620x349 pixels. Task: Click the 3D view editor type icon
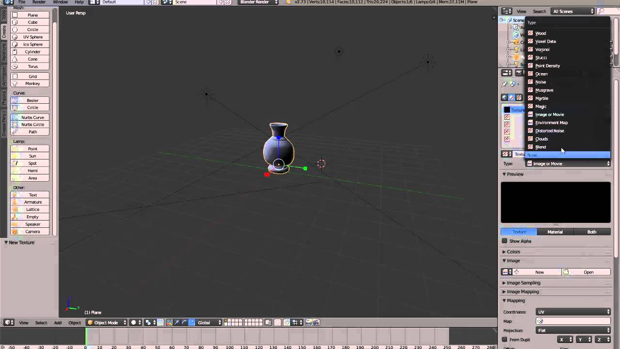9,322
